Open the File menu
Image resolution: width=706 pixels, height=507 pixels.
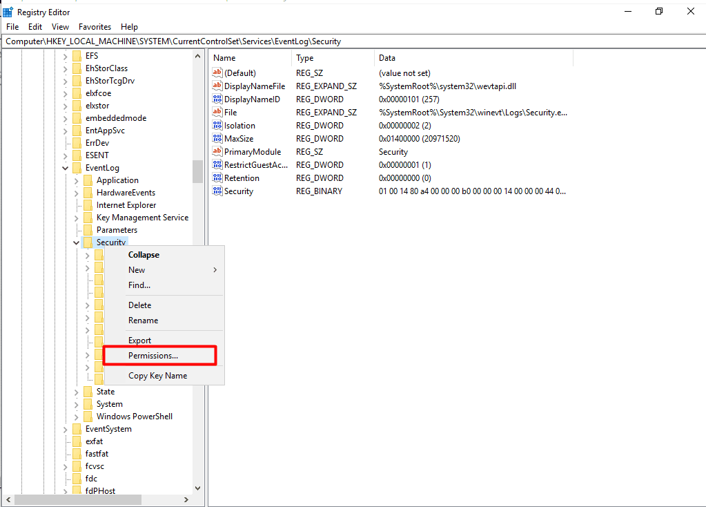point(12,27)
